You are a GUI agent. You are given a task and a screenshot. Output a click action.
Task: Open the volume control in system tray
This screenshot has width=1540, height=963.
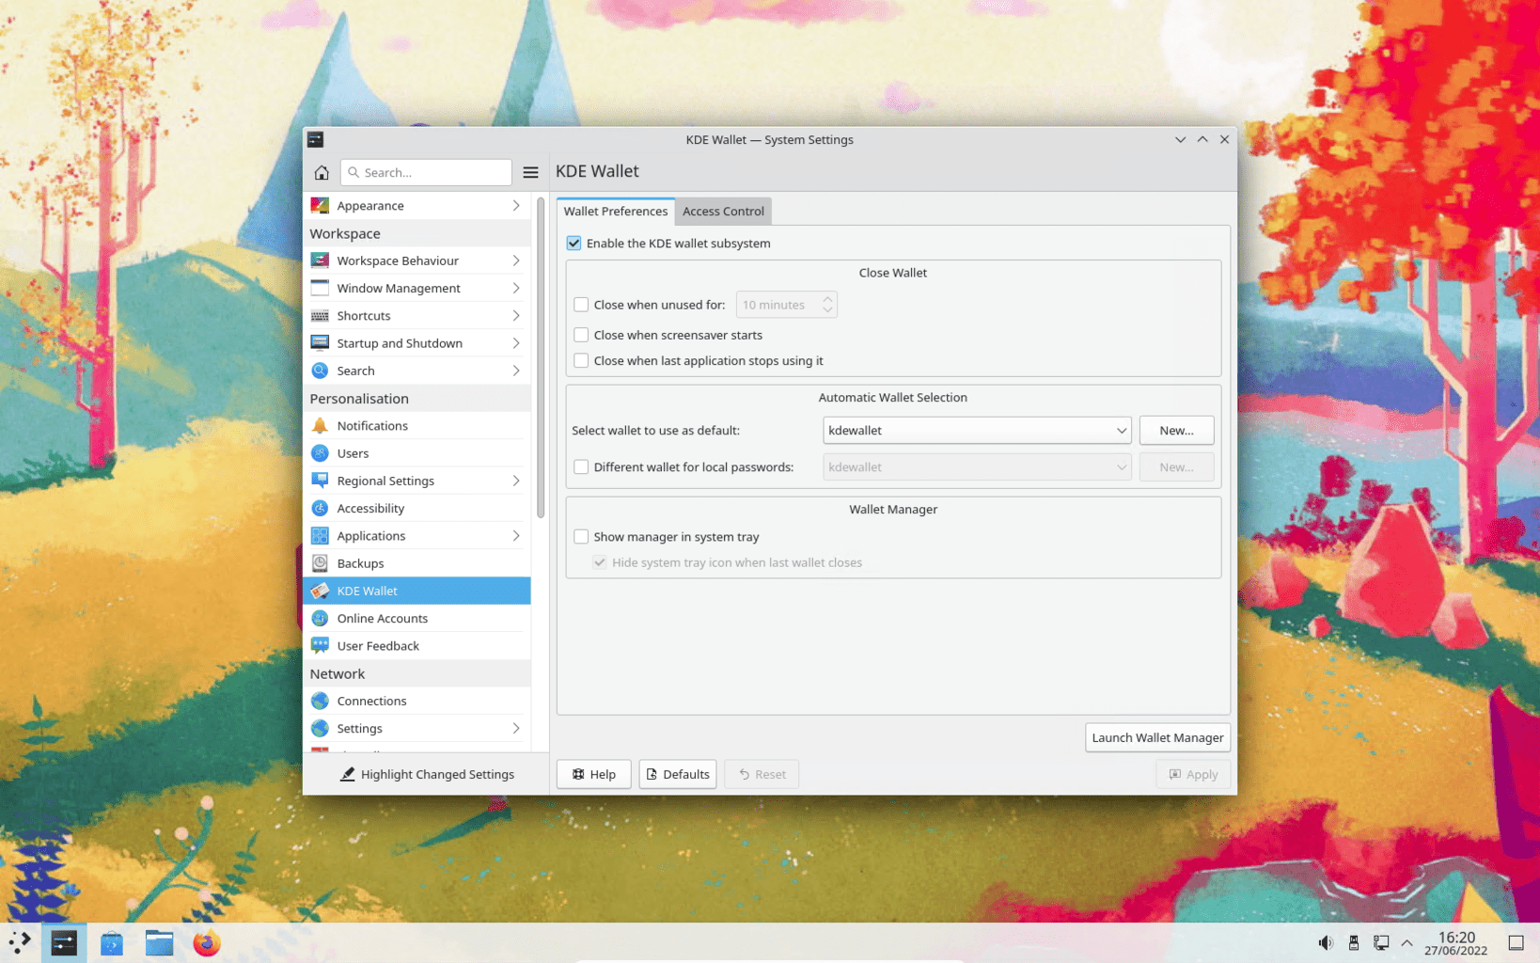point(1325,942)
